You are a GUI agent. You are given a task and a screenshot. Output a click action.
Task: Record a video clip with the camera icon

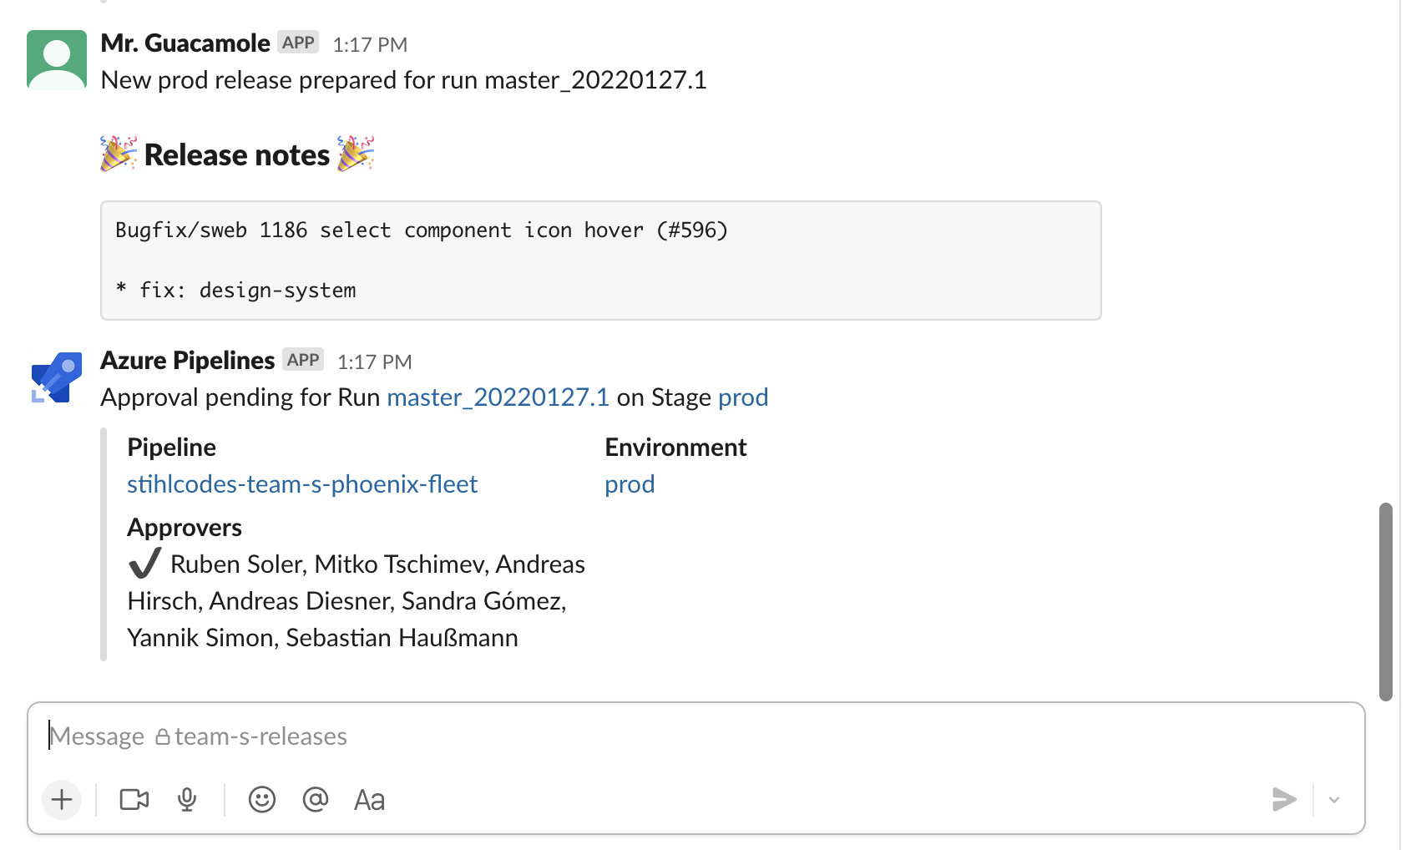134,800
